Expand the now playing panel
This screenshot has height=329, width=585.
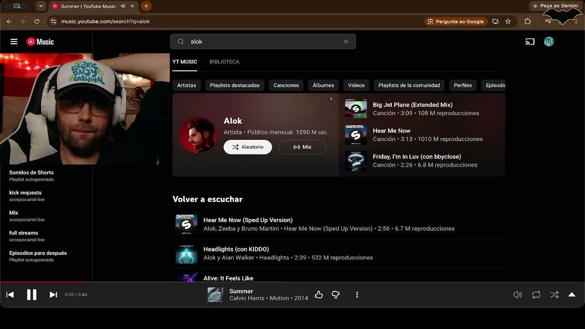[x=572, y=295]
